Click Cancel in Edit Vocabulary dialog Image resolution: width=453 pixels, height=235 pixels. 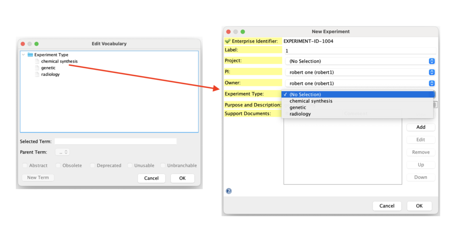(151, 178)
